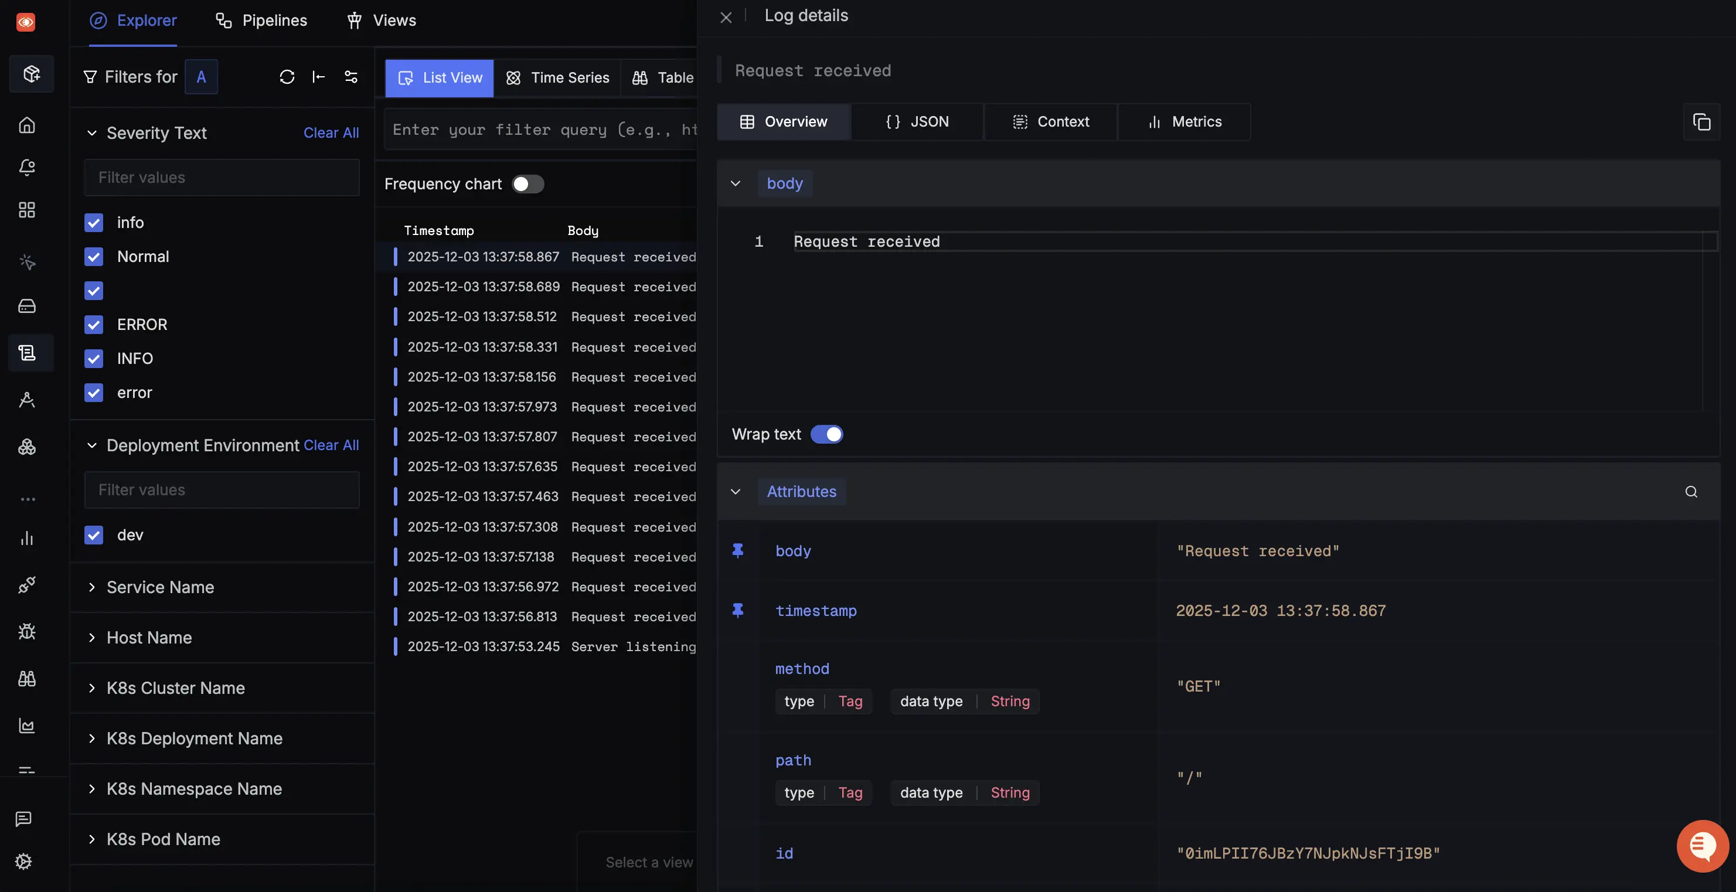Disable the Wrap text toggle
The width and height of the screenshot is (1736, 892).
[x=828, y=434]
